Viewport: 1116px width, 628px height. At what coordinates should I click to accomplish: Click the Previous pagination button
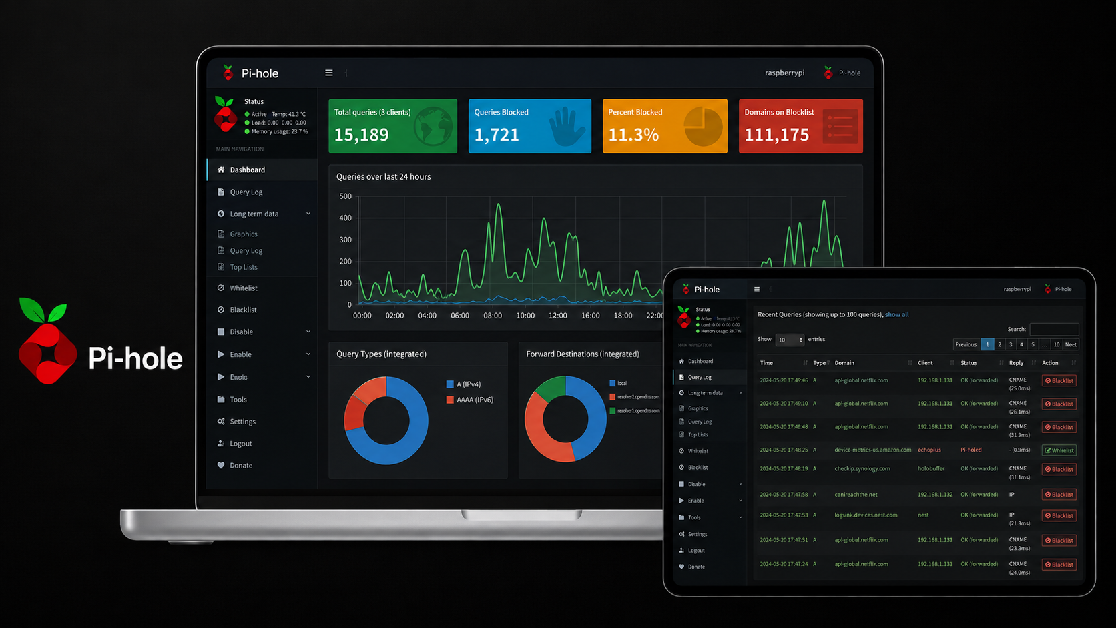pos(966,344)
